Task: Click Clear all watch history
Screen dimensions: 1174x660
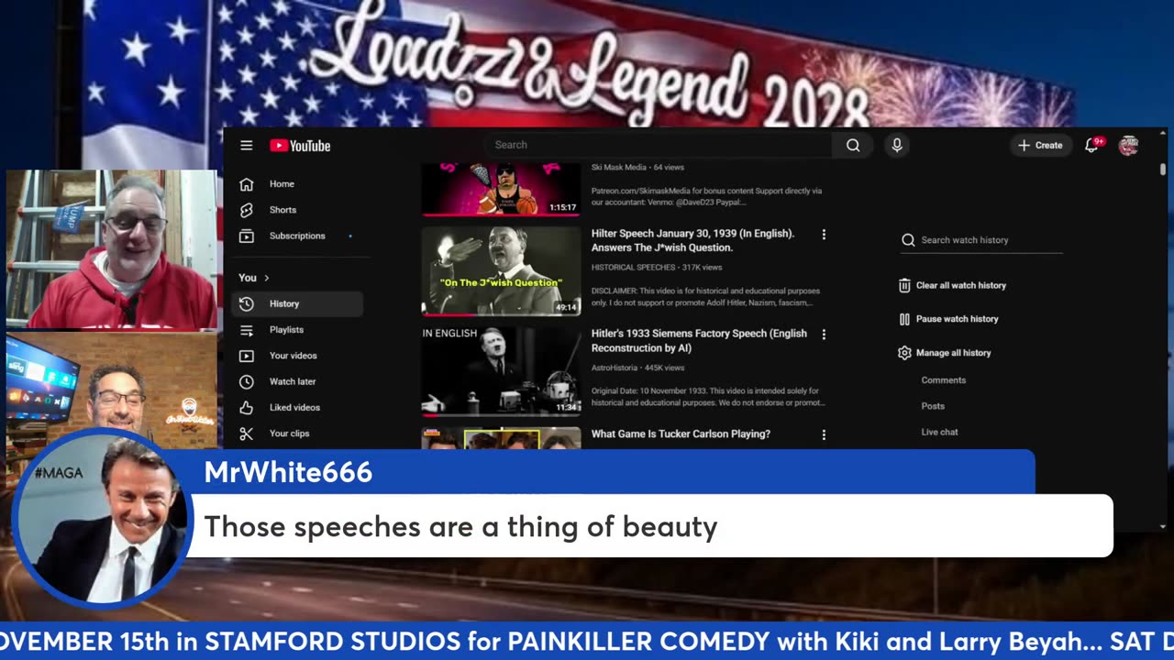Action: click(960, 285)
